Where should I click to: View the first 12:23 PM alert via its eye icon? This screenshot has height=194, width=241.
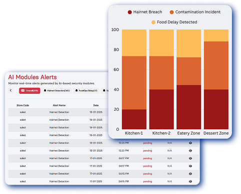click(x=190, y=143)
